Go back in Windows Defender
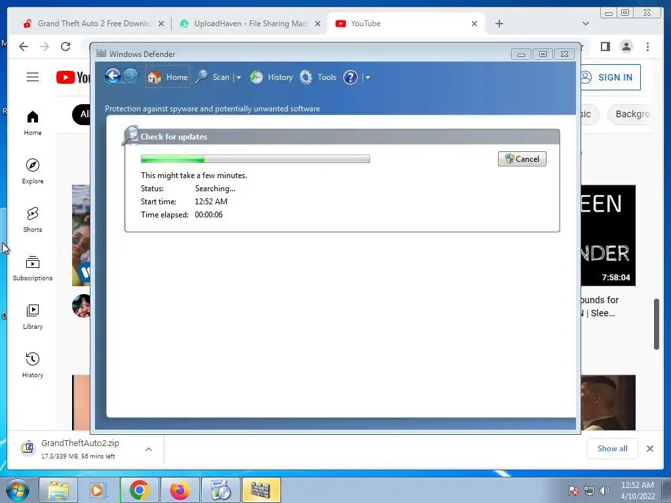This screenshot has height=503, width=671. [x=113, y=77]
